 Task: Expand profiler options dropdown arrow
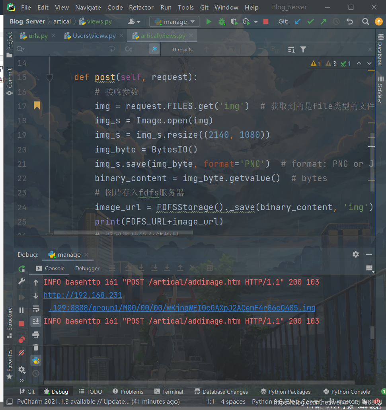[x=256, y=22]
